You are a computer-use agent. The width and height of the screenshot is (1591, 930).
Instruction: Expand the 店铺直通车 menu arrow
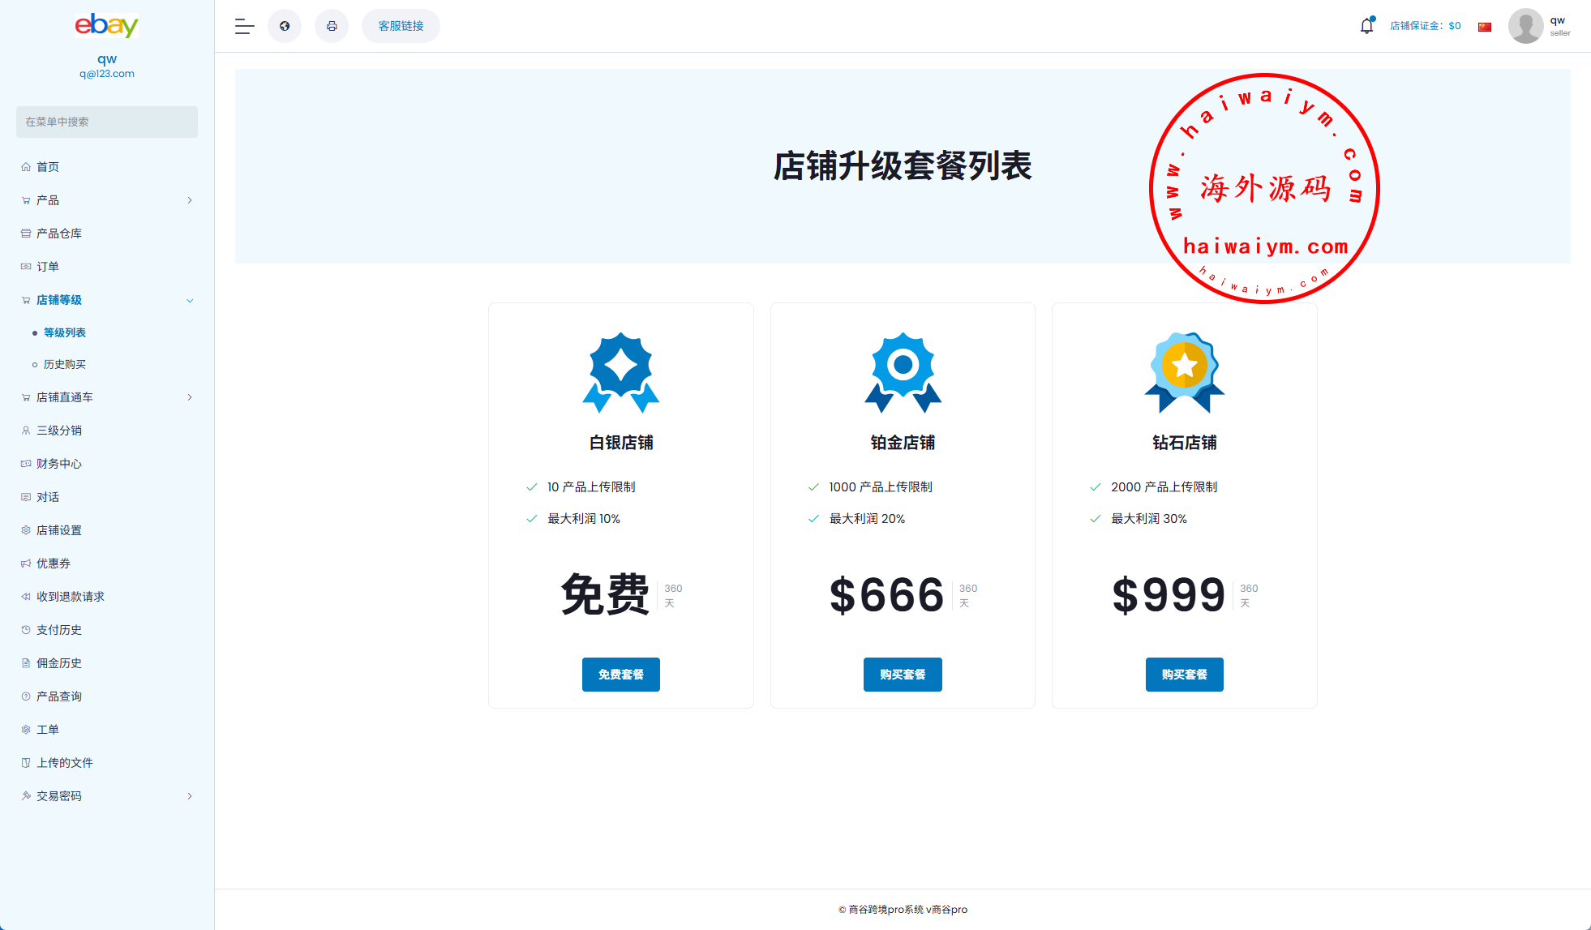190,397
